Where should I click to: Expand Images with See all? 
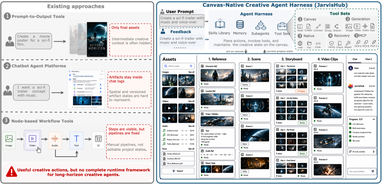tap(191, 72)
